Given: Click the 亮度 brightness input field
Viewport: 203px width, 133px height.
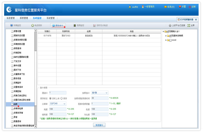Looking at the screenshot, I should pyautogui.click(x=57, y=109).
